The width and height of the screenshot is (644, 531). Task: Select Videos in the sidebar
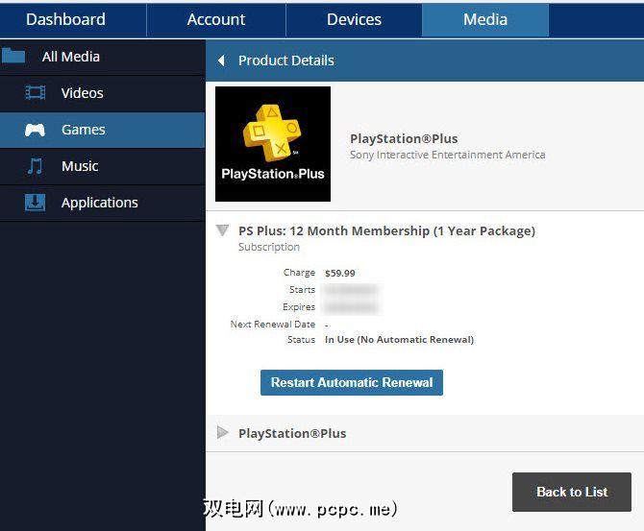tap(102, 93)
